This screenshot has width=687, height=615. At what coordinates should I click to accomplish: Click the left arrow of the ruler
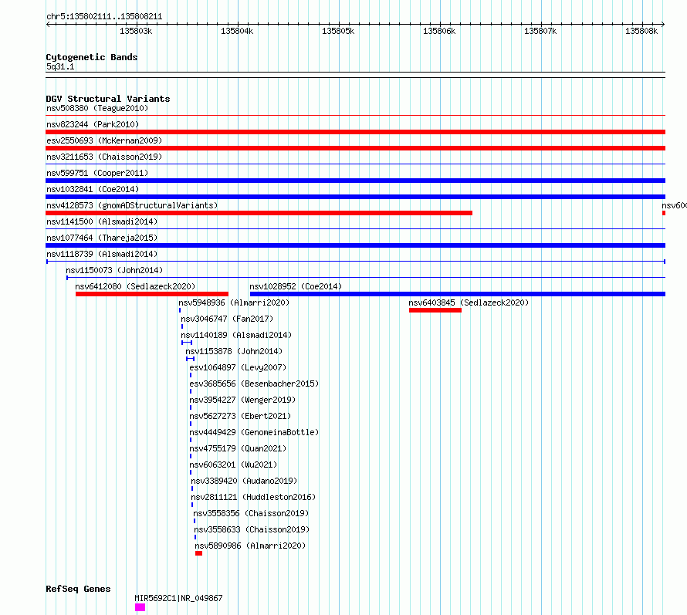[48, 24]
